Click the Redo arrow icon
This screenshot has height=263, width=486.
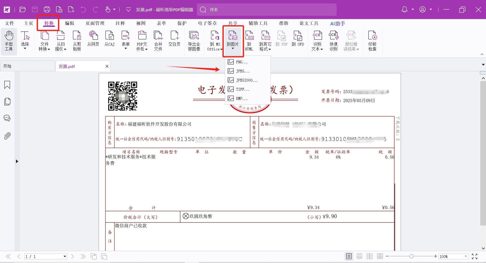click(95, 10)
